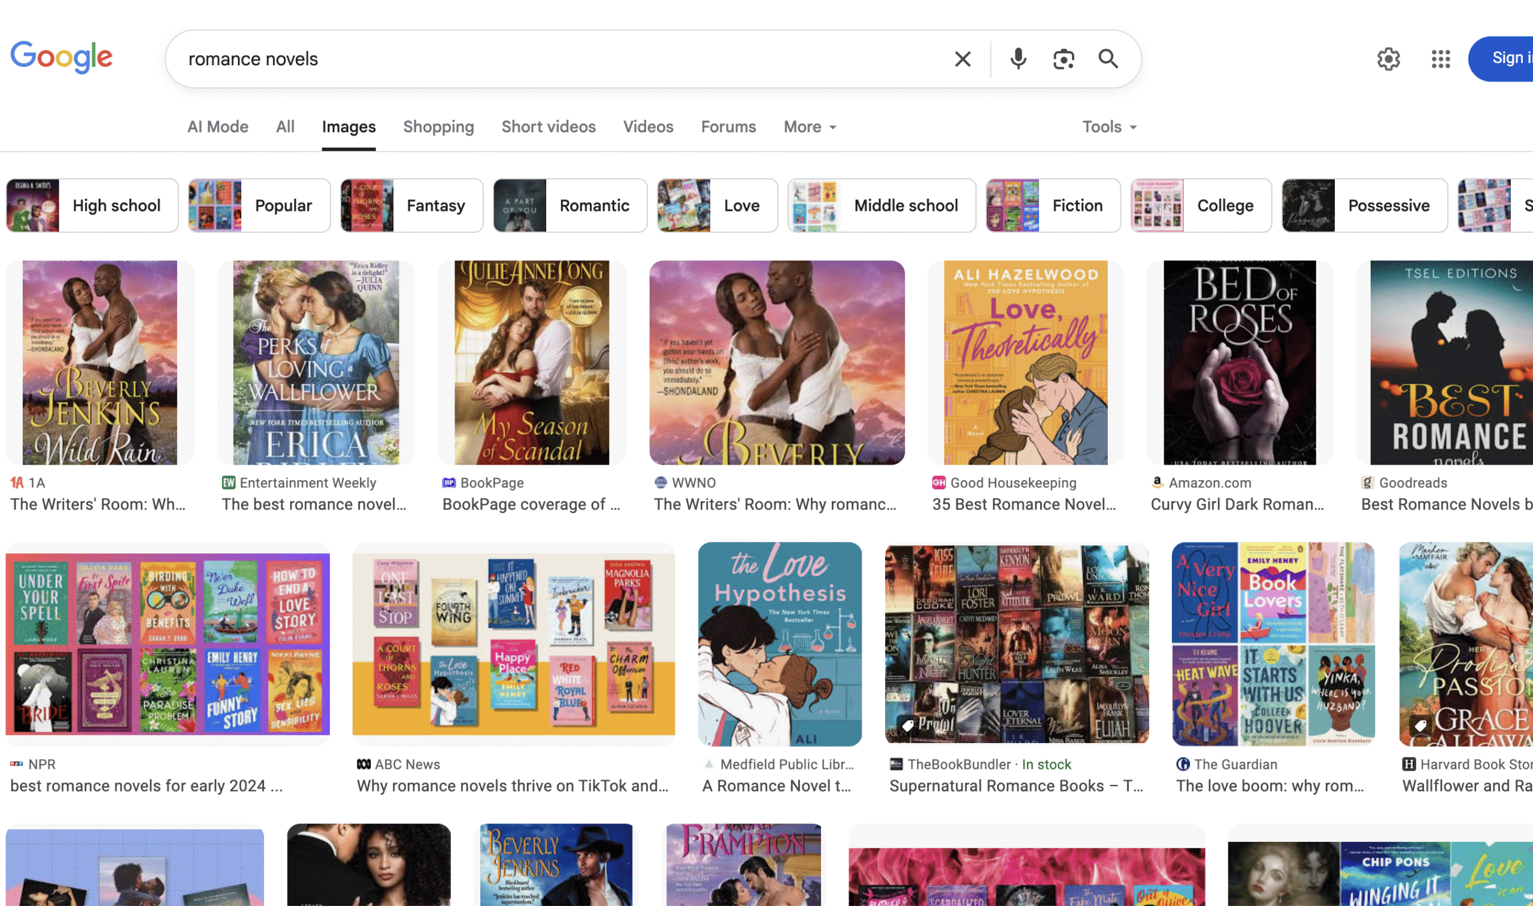Click the Goodreads source icon
1533x906 pixels.
1368,483
